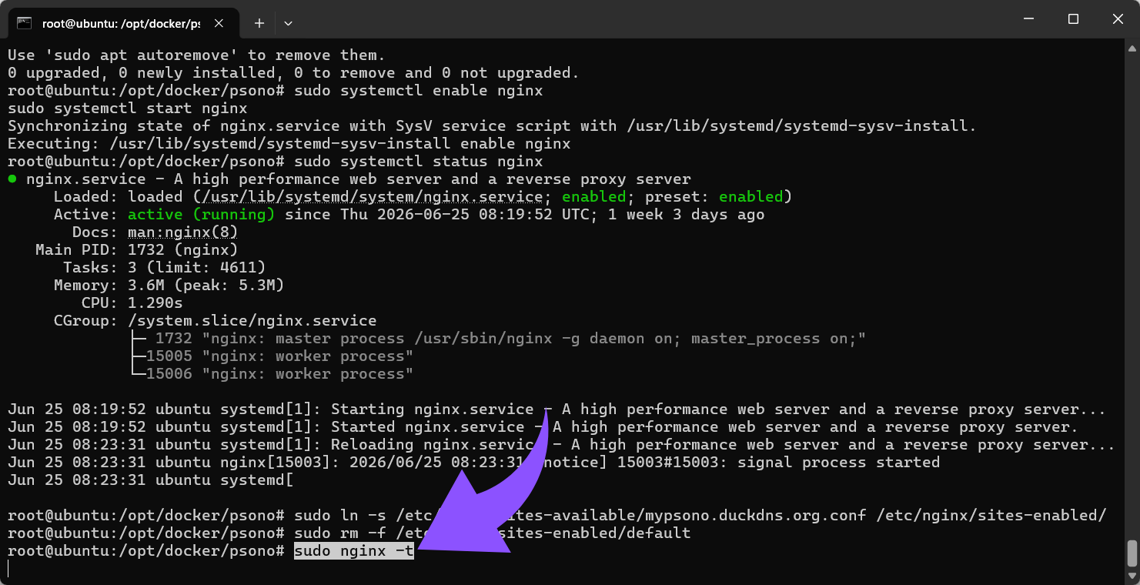
Task: Click 'Main PID: 1732 (nginx)' line
Action: pyautogui.click(x=137, y=250)
